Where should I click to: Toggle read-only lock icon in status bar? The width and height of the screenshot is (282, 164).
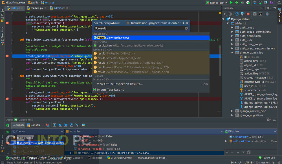tap(273, 162)
